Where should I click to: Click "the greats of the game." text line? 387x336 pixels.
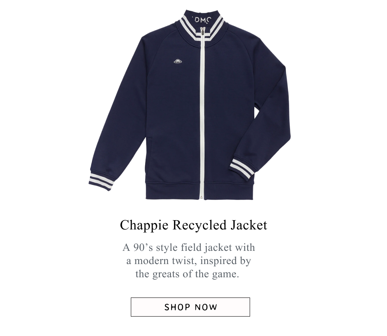point(187,274)
